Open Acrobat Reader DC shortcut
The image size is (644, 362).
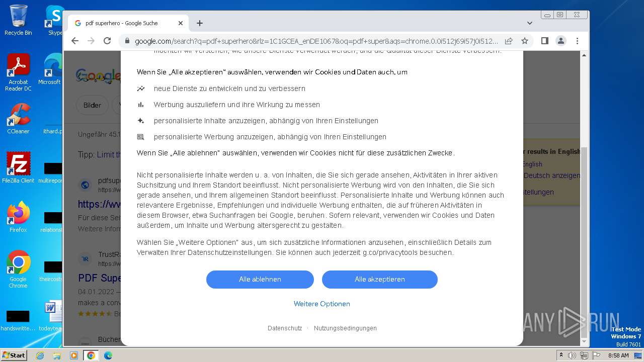click(x=18, y=72)
